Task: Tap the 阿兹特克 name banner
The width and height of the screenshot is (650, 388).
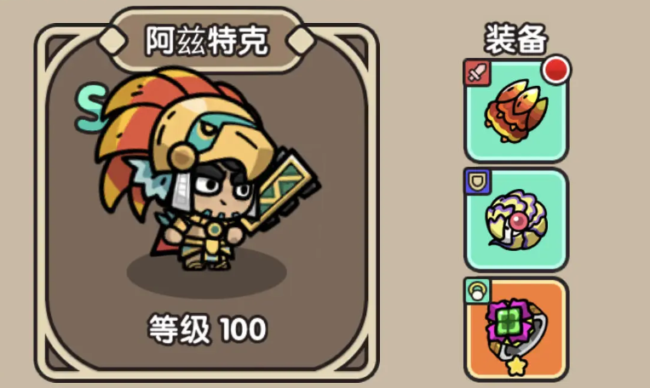Action: coord(206,41)
